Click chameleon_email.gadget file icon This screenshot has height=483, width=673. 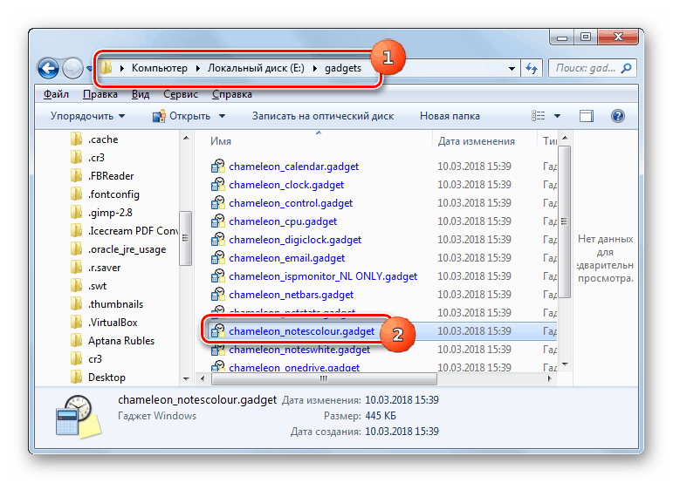[218, 258]
